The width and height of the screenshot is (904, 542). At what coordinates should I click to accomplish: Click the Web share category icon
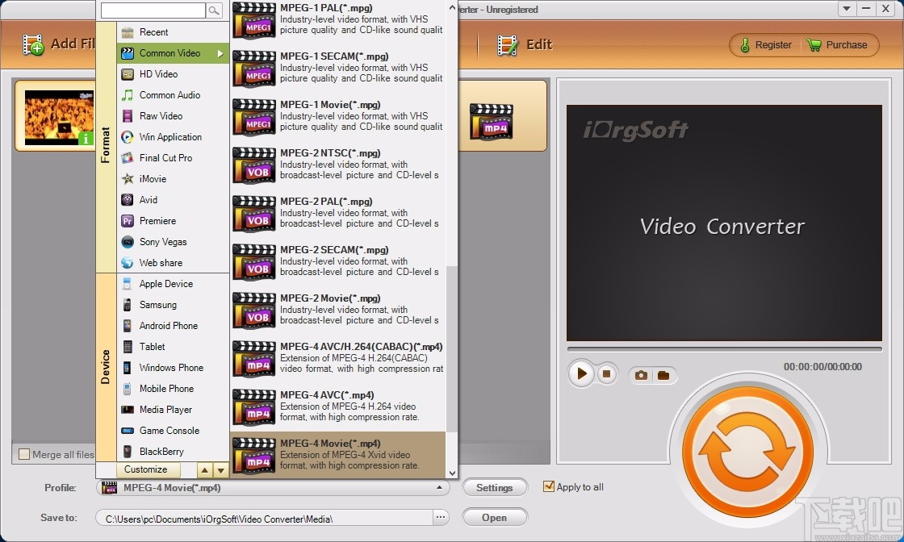pyautogui.click(x=128, y=263)
